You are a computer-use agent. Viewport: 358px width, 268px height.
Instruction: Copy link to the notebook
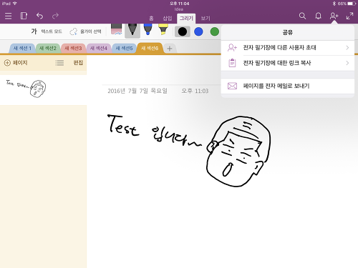point(288,63)
